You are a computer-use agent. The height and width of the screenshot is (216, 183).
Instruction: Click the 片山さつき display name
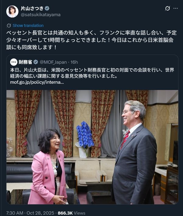click(32, 8)
